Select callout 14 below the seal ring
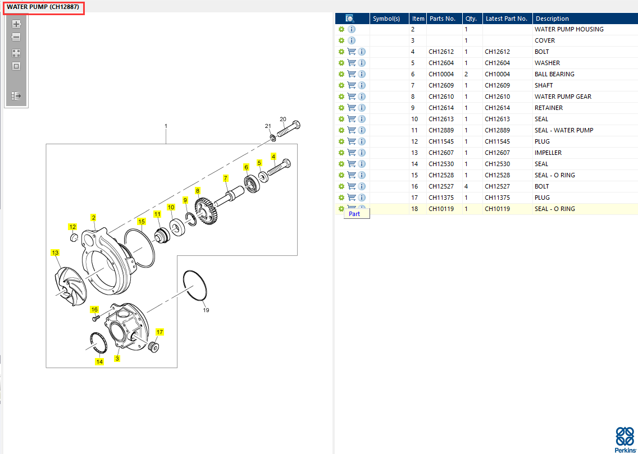 coord(99,361)
